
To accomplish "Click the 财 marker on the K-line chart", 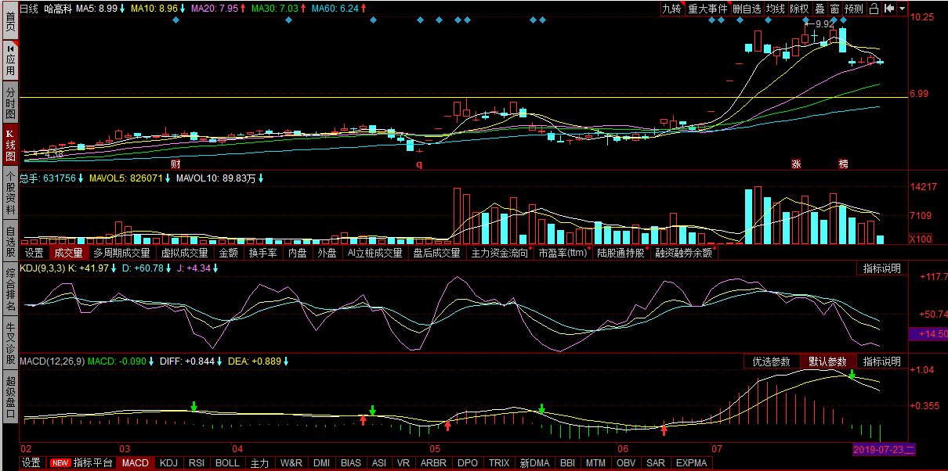I will (x=175, y=164).
